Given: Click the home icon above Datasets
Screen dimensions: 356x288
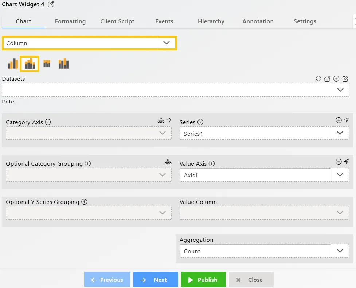Looking at the screenshot, I should [327, 79].
